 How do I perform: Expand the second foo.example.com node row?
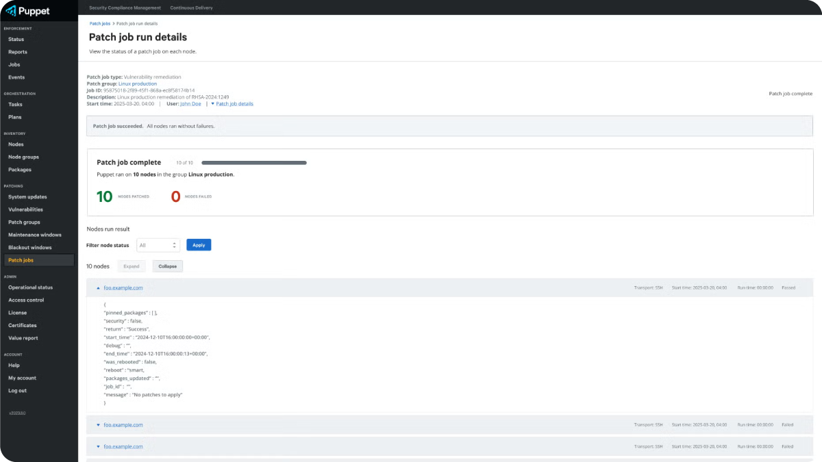coord(98,425)
